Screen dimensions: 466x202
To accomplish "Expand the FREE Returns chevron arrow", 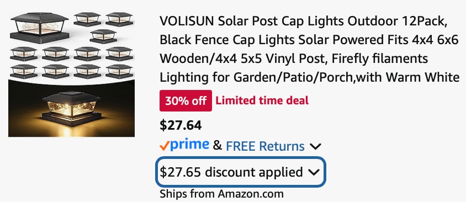I will [x=315, y=146].
